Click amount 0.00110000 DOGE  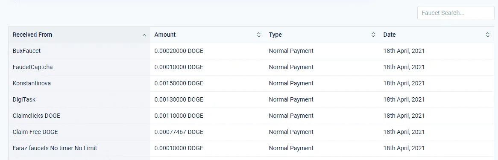point(179,116)
